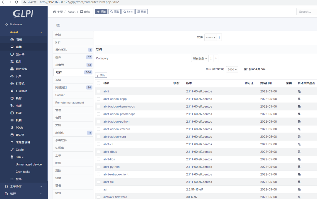Open 显示器 monitors in sidebar
This screenshot has height=199, width=317.
(x=20, y=54)
